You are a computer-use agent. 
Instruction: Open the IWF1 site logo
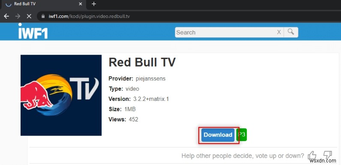point(33,31)
